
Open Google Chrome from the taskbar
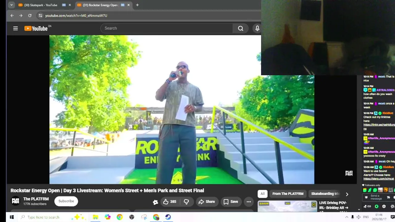coord(119,217)
